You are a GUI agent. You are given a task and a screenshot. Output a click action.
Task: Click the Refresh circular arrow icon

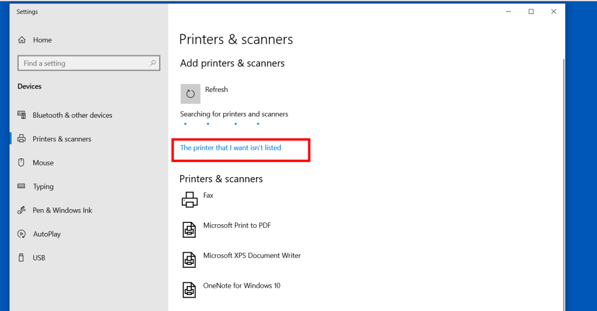coord(190,94)
